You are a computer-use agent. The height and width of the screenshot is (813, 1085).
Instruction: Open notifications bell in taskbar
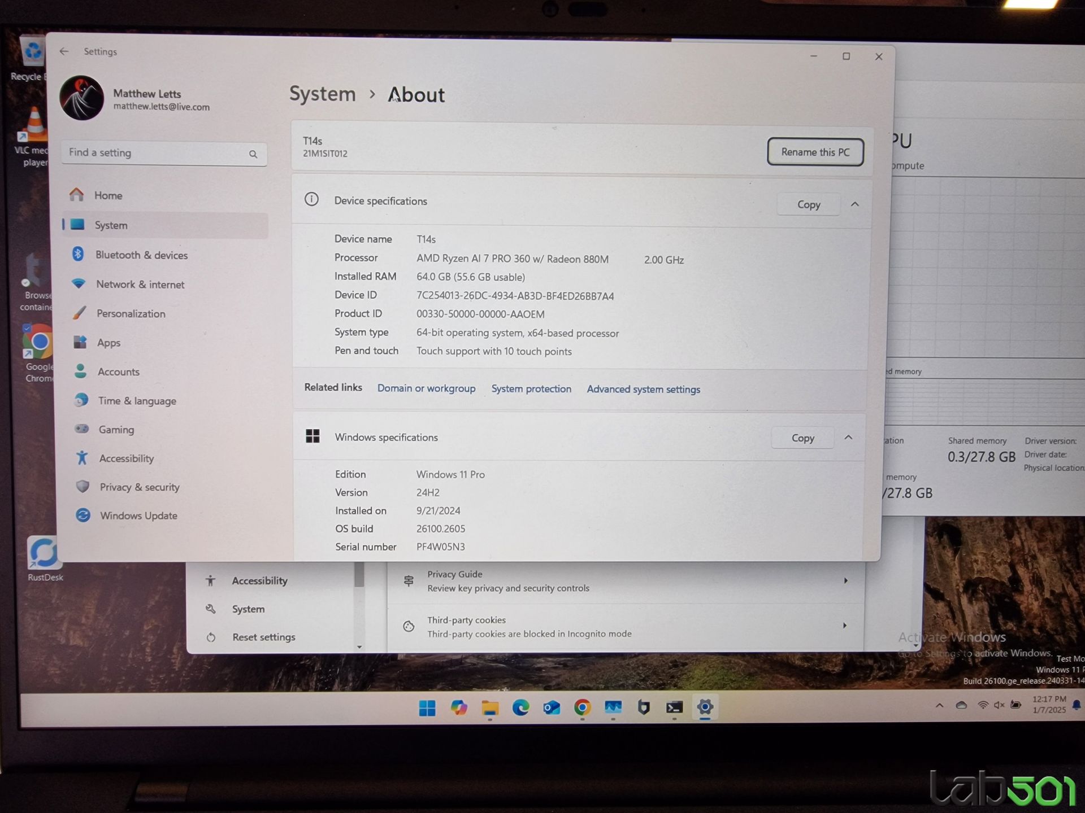pyautogui.click(x=1076, y=705)
